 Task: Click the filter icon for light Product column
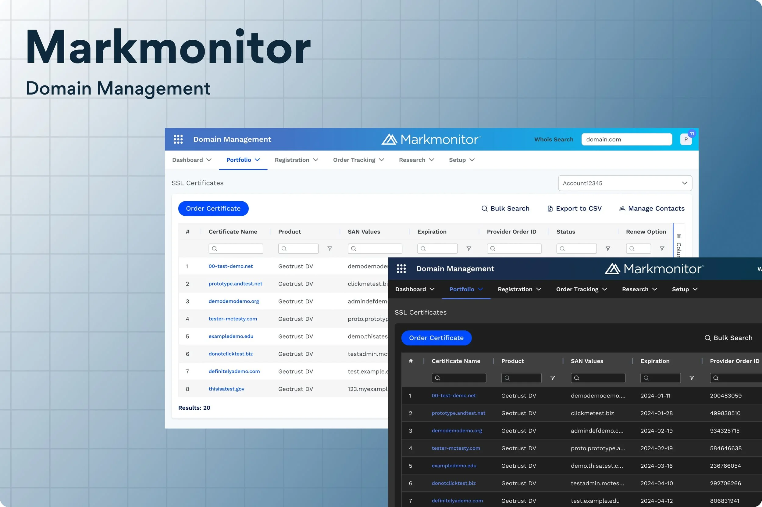coord(329,249)
